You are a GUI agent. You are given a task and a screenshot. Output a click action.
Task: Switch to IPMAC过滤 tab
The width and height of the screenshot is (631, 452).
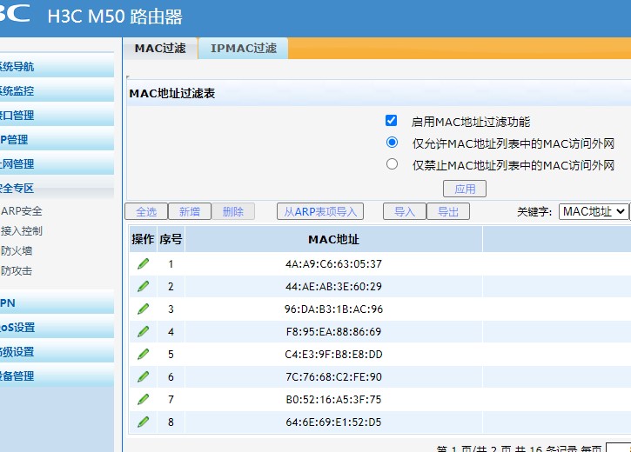[x=244, y=48]
